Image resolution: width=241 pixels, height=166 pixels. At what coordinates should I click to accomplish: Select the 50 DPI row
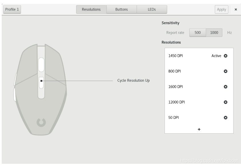point(199,118)
